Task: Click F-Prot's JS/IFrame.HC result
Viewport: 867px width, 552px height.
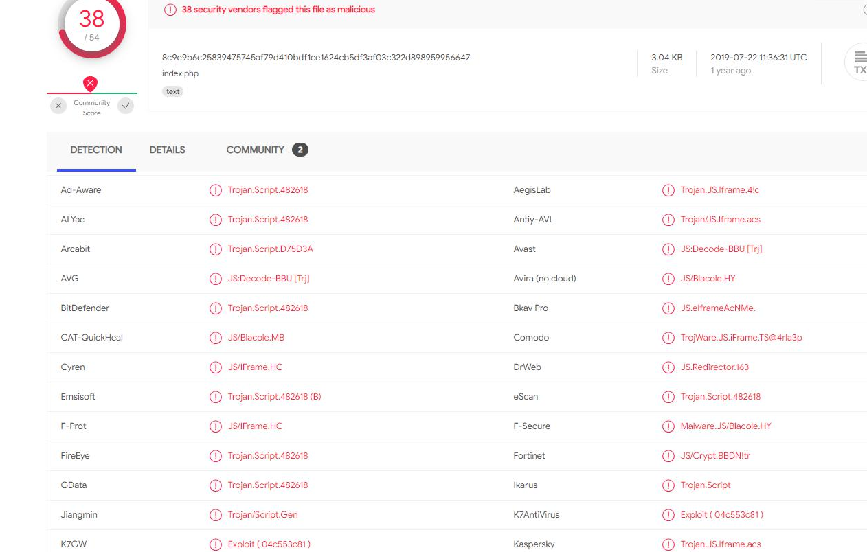Action: coord(256,426)
